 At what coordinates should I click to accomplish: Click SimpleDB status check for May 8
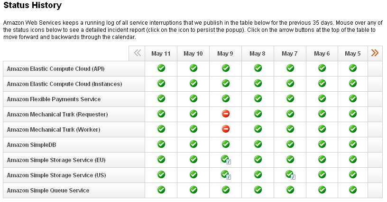258,144
